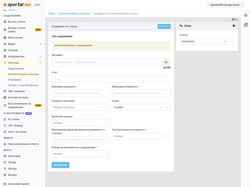This screenshot has width=251, height=187.
Task: Click the Списъци list icon
Action: (x=5, y=63)
